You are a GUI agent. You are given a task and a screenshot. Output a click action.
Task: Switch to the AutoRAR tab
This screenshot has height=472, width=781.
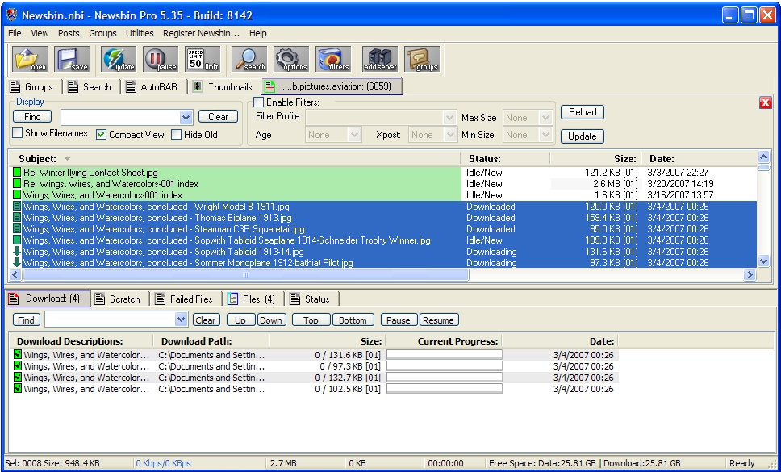pyautogui.click(x=152, y=86)
